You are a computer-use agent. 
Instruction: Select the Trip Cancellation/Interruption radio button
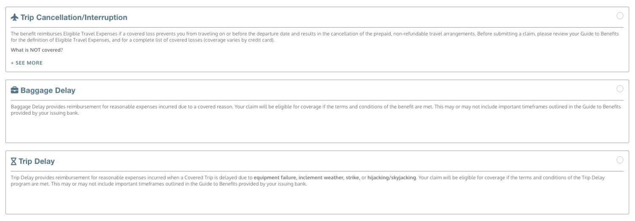pos(620,16)
